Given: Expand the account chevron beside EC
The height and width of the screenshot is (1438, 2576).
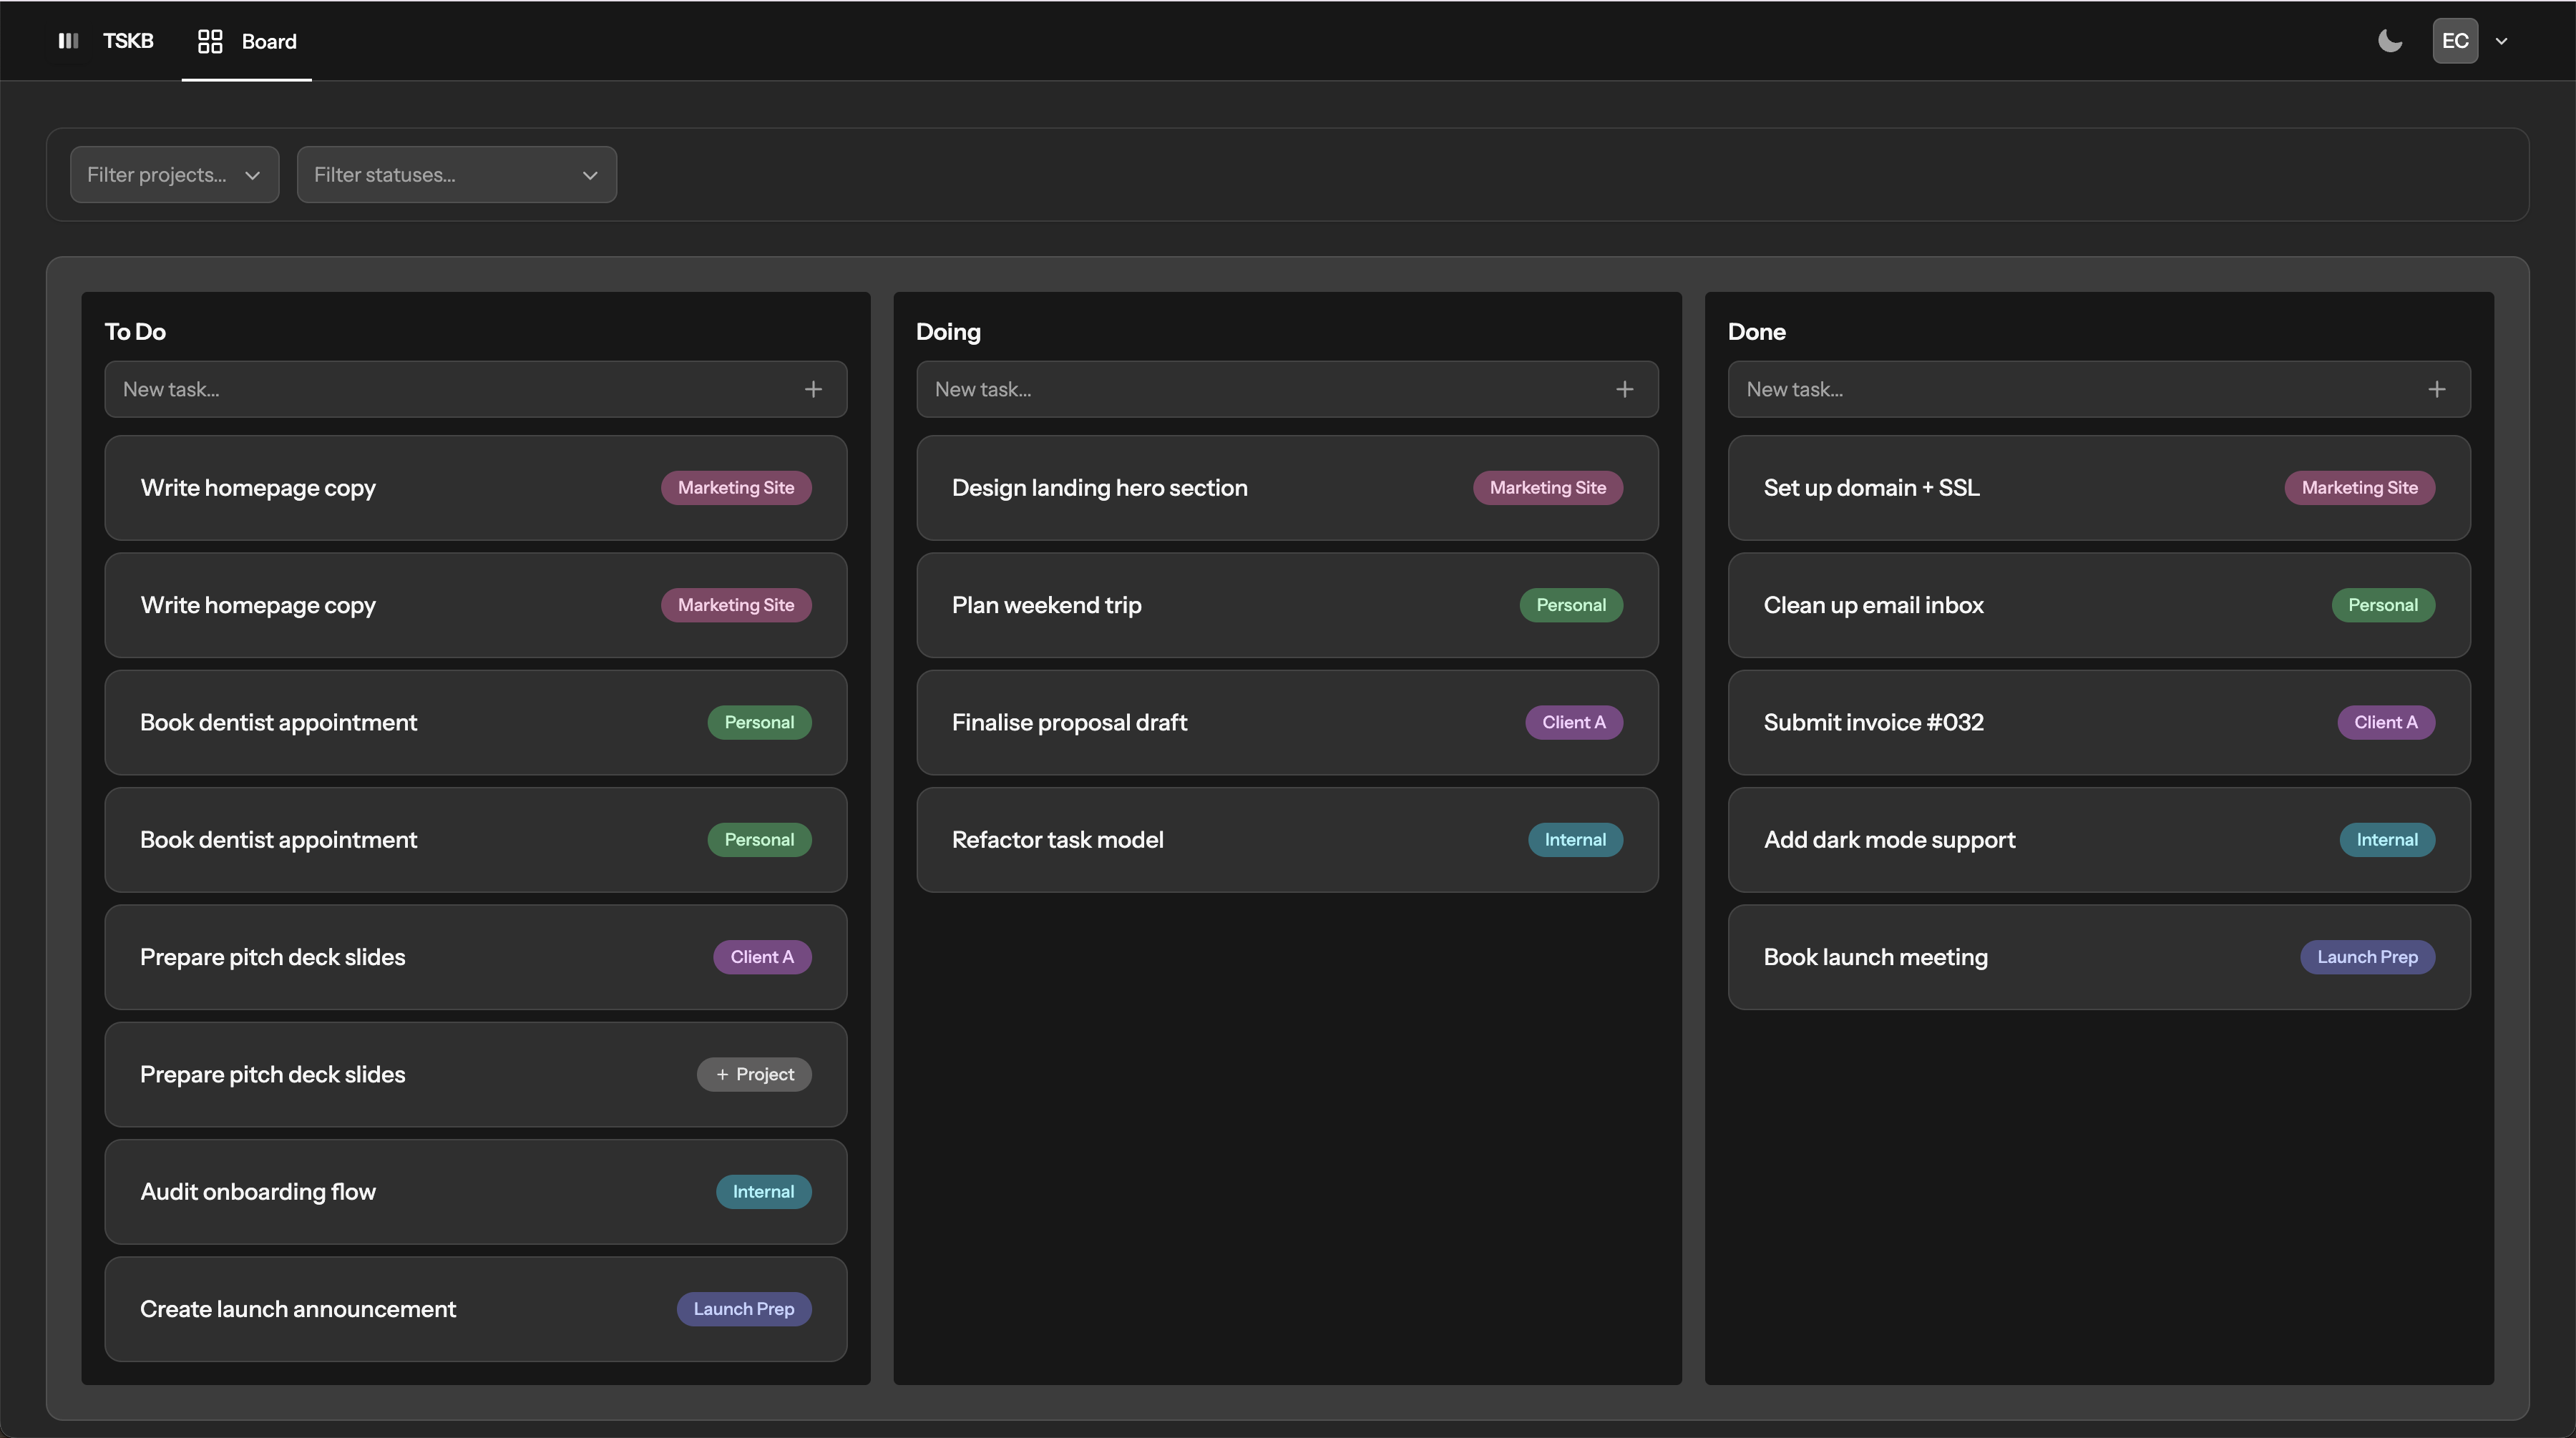Looking at the screenshot, I should coord(2501,41).
